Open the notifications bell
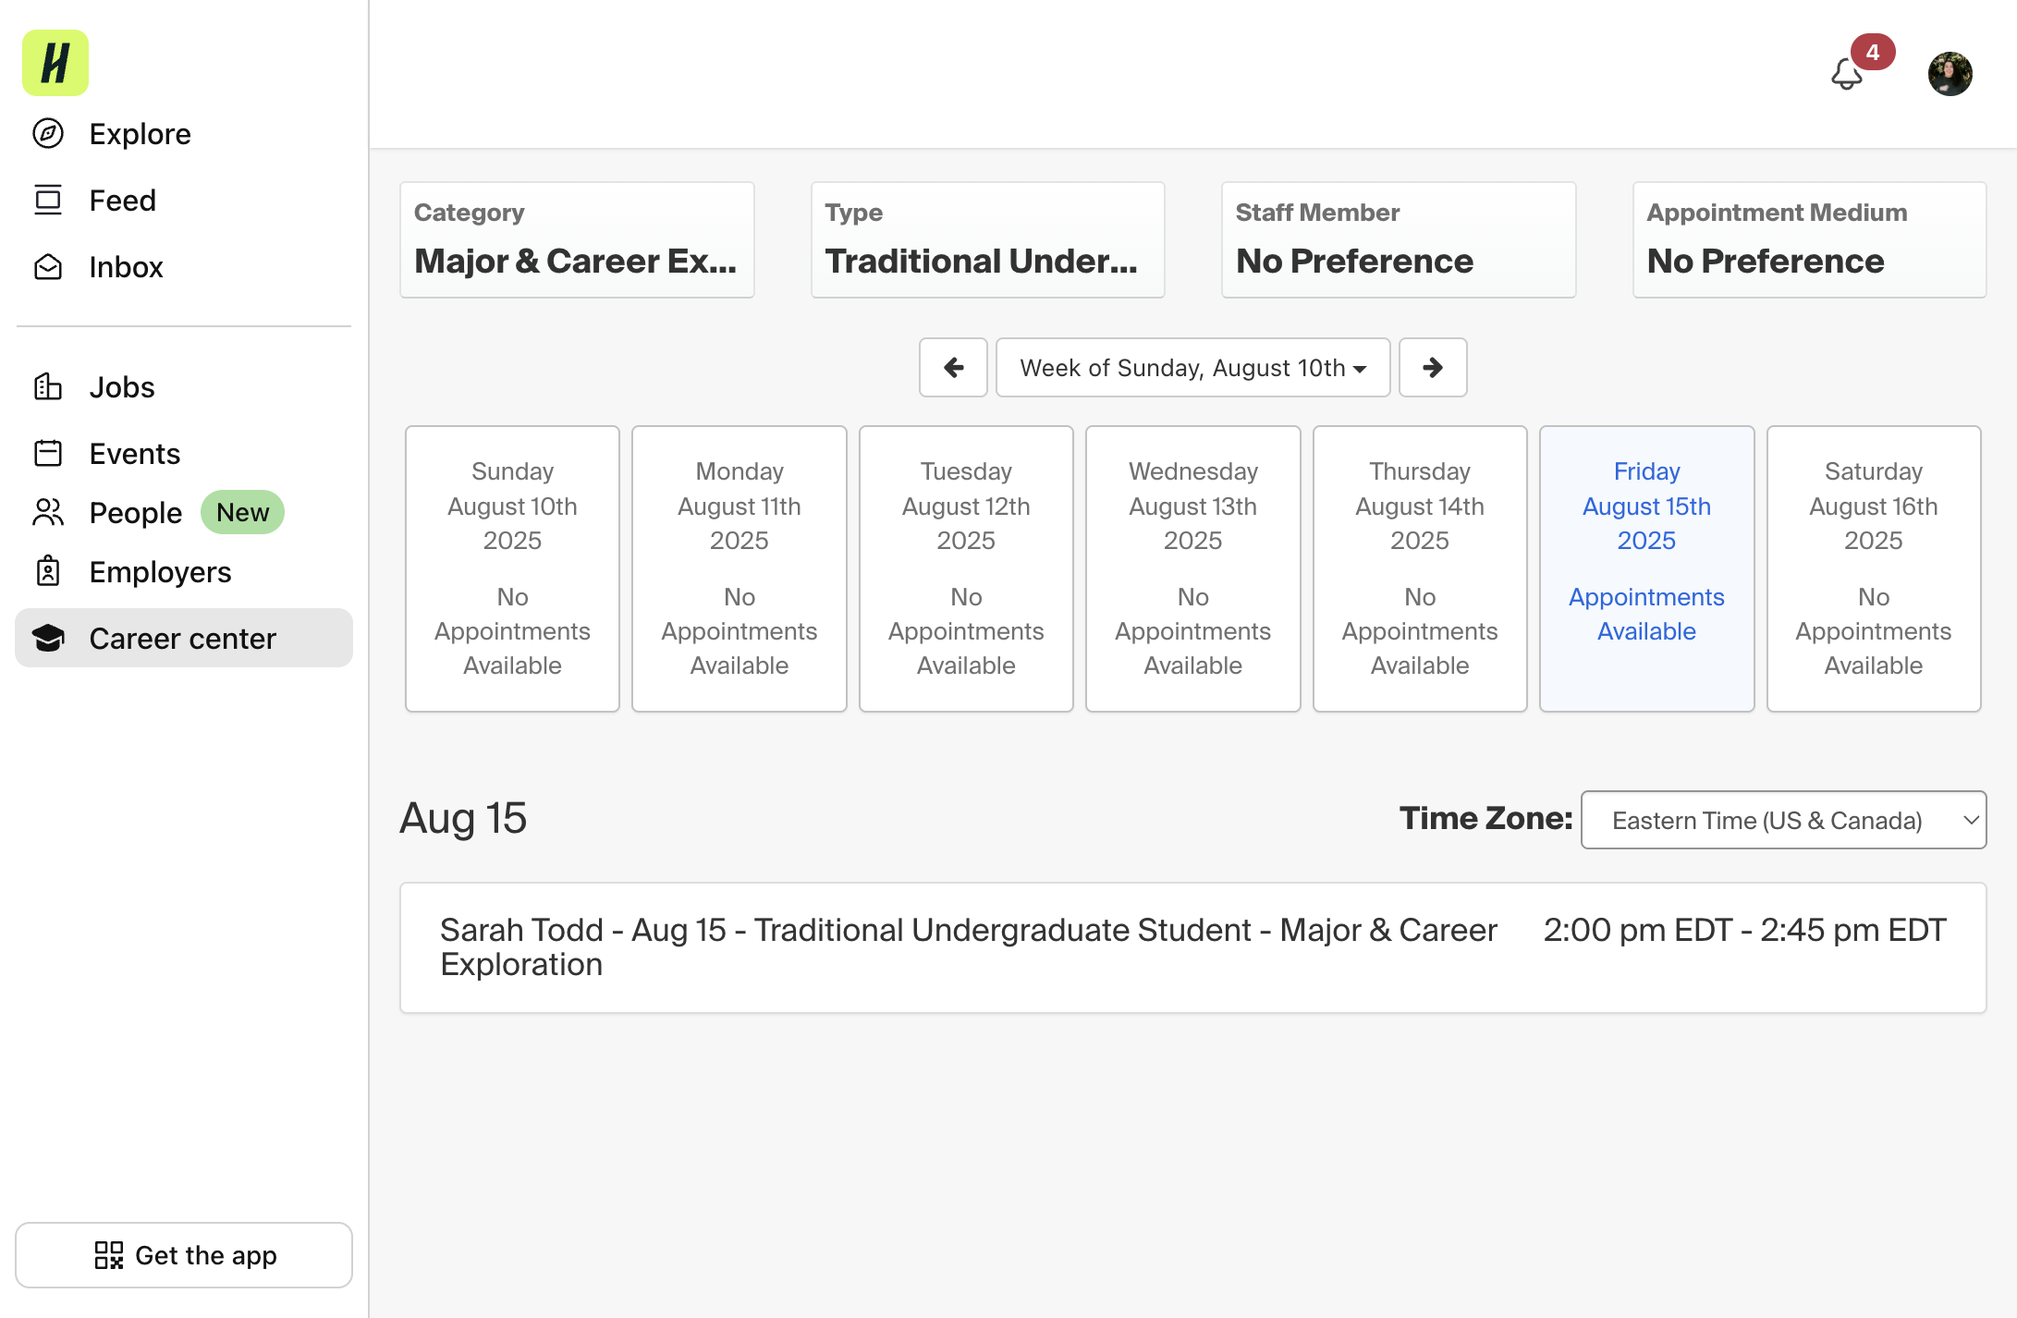Screen dimensions: 2017x1318 [x=1847, y=74]
